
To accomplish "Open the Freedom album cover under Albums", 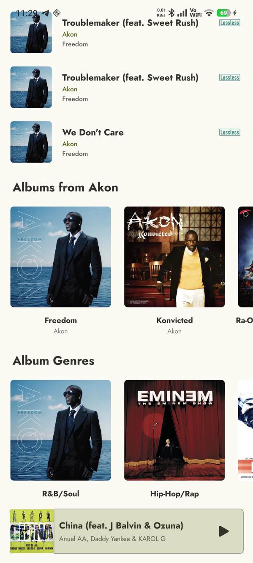I will pyautogui.click(x=61, y=257).
